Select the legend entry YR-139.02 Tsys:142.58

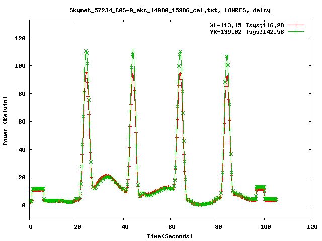pyautogui.click(x=247, y=32)
